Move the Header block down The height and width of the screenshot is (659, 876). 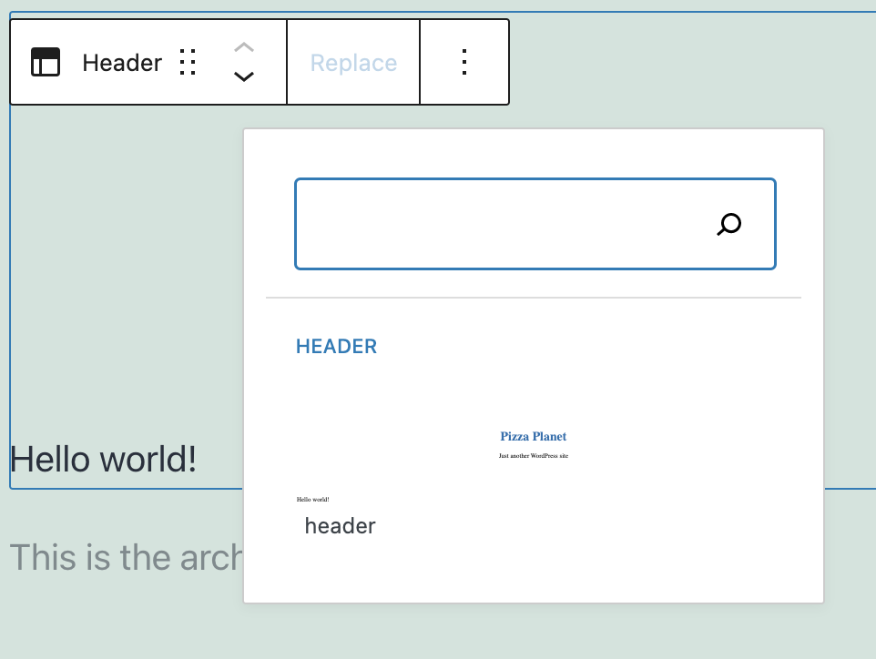click(x=243, y=77)
